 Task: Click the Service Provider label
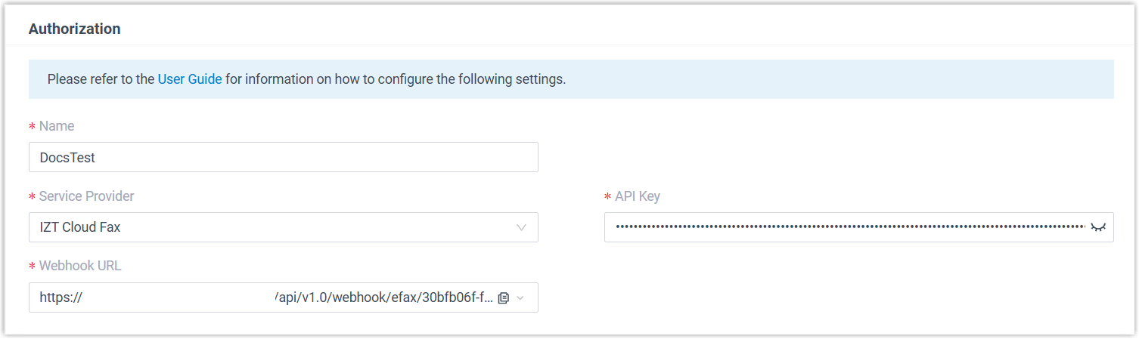[x=86, y=196]
